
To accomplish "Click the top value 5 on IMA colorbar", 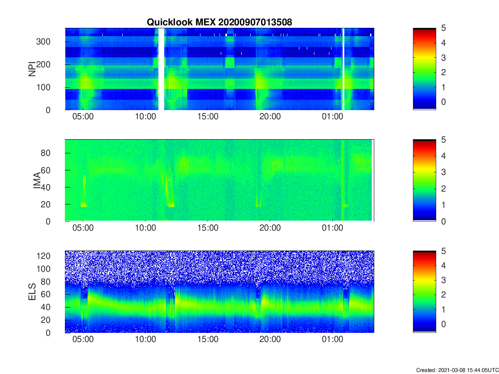I will coord(444,139).
